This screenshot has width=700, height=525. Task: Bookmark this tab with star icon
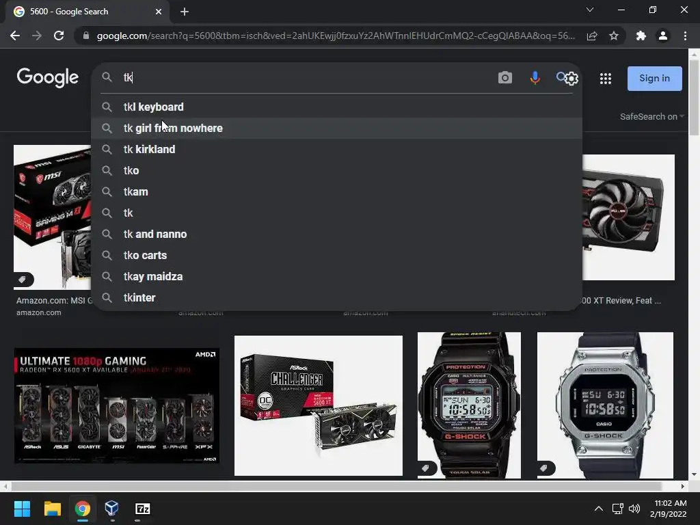(614, 36)
